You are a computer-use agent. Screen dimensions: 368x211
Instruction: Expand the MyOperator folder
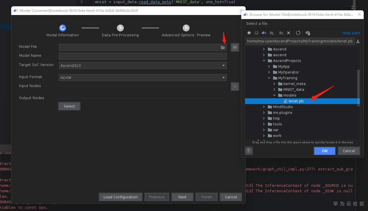[269, 72]
